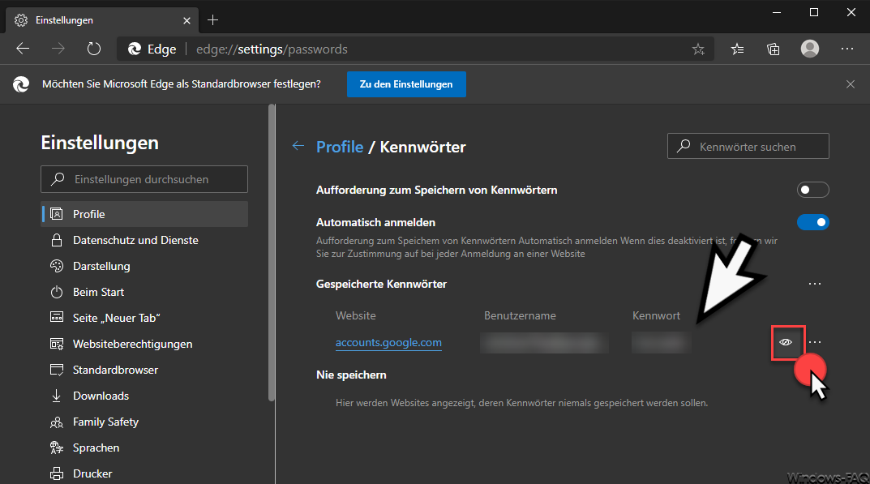Open Drucker settings

(x=144, y=473)
